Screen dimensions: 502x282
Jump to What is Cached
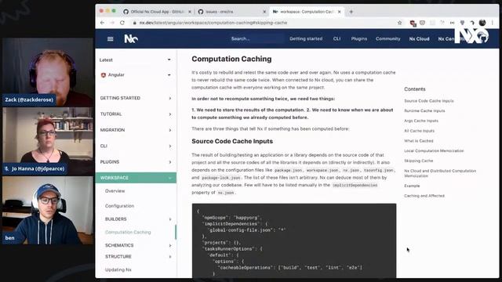pyautogui.click(x=418, y=141)
